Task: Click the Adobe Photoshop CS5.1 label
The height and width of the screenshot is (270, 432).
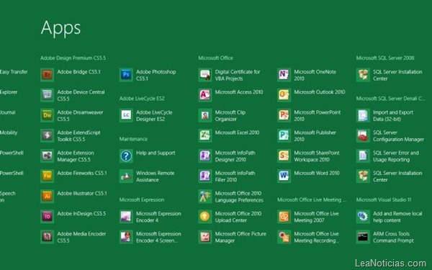Action: [x=156, y=75]
